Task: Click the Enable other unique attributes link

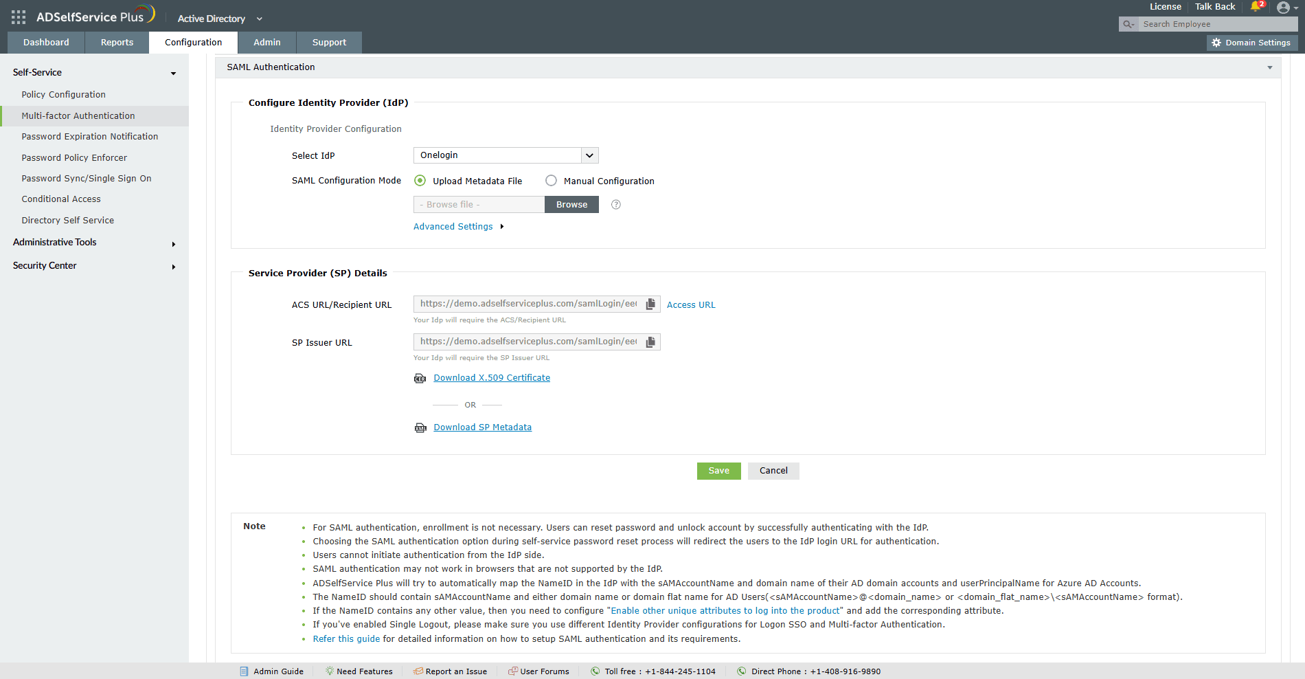Action: [725, 611]
